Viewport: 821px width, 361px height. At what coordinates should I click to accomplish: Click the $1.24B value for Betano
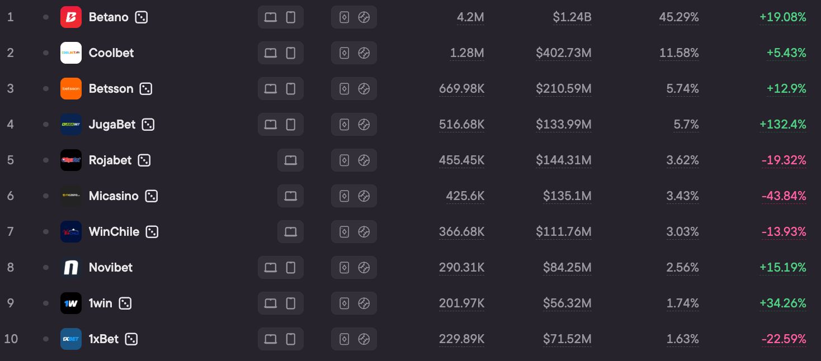[x=572, y=17]
